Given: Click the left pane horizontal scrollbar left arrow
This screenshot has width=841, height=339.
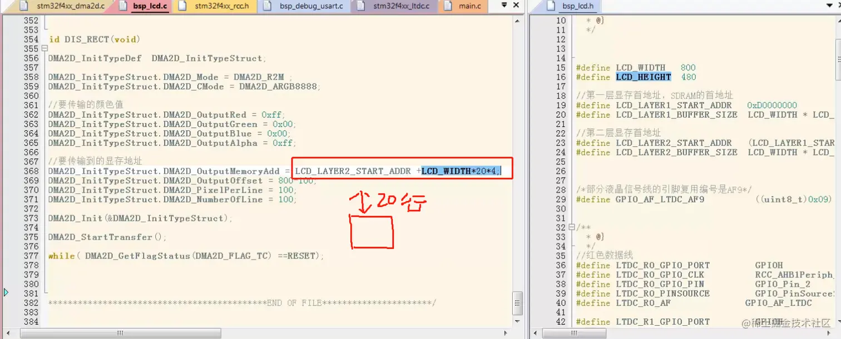Looking at the screenshot, I should click(x=9, y=333).
